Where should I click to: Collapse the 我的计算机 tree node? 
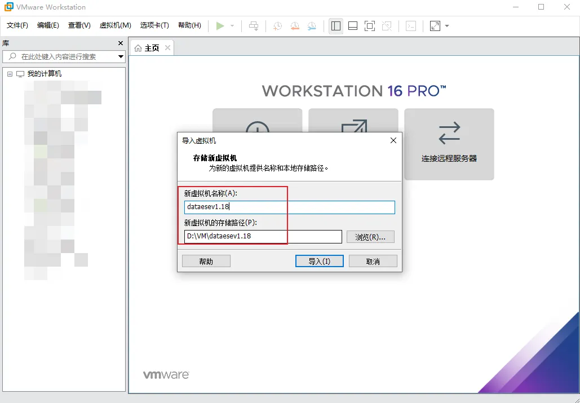point(10,74)
